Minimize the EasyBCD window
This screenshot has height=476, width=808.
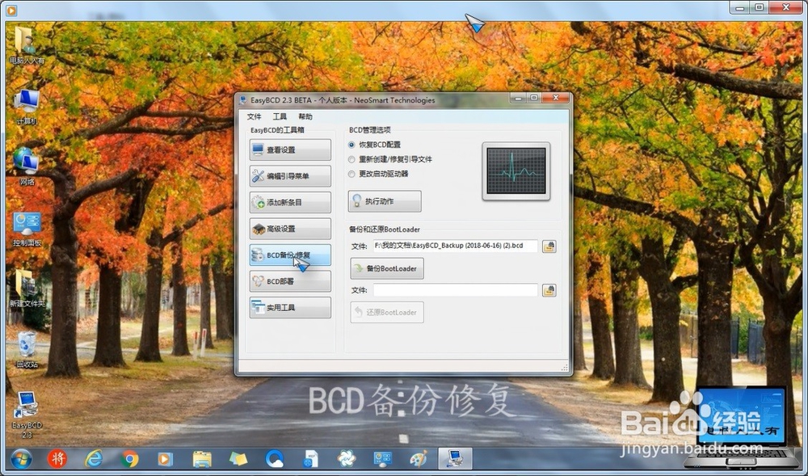tap(519, 98)
